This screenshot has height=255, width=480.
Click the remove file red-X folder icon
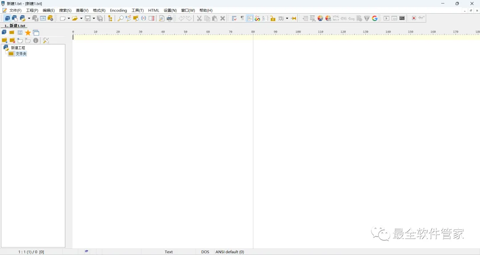pos(12,40)
